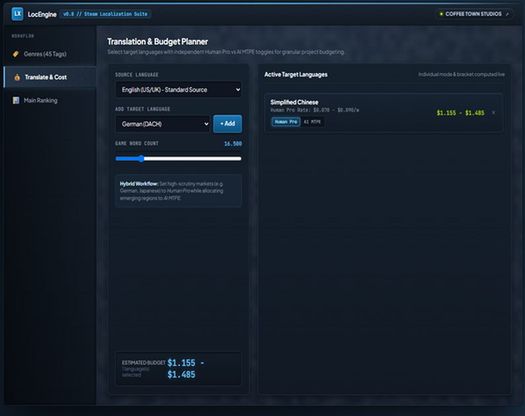Open the Coffee Town Studios account button
525x416 pixels.
tap(474, 14)
